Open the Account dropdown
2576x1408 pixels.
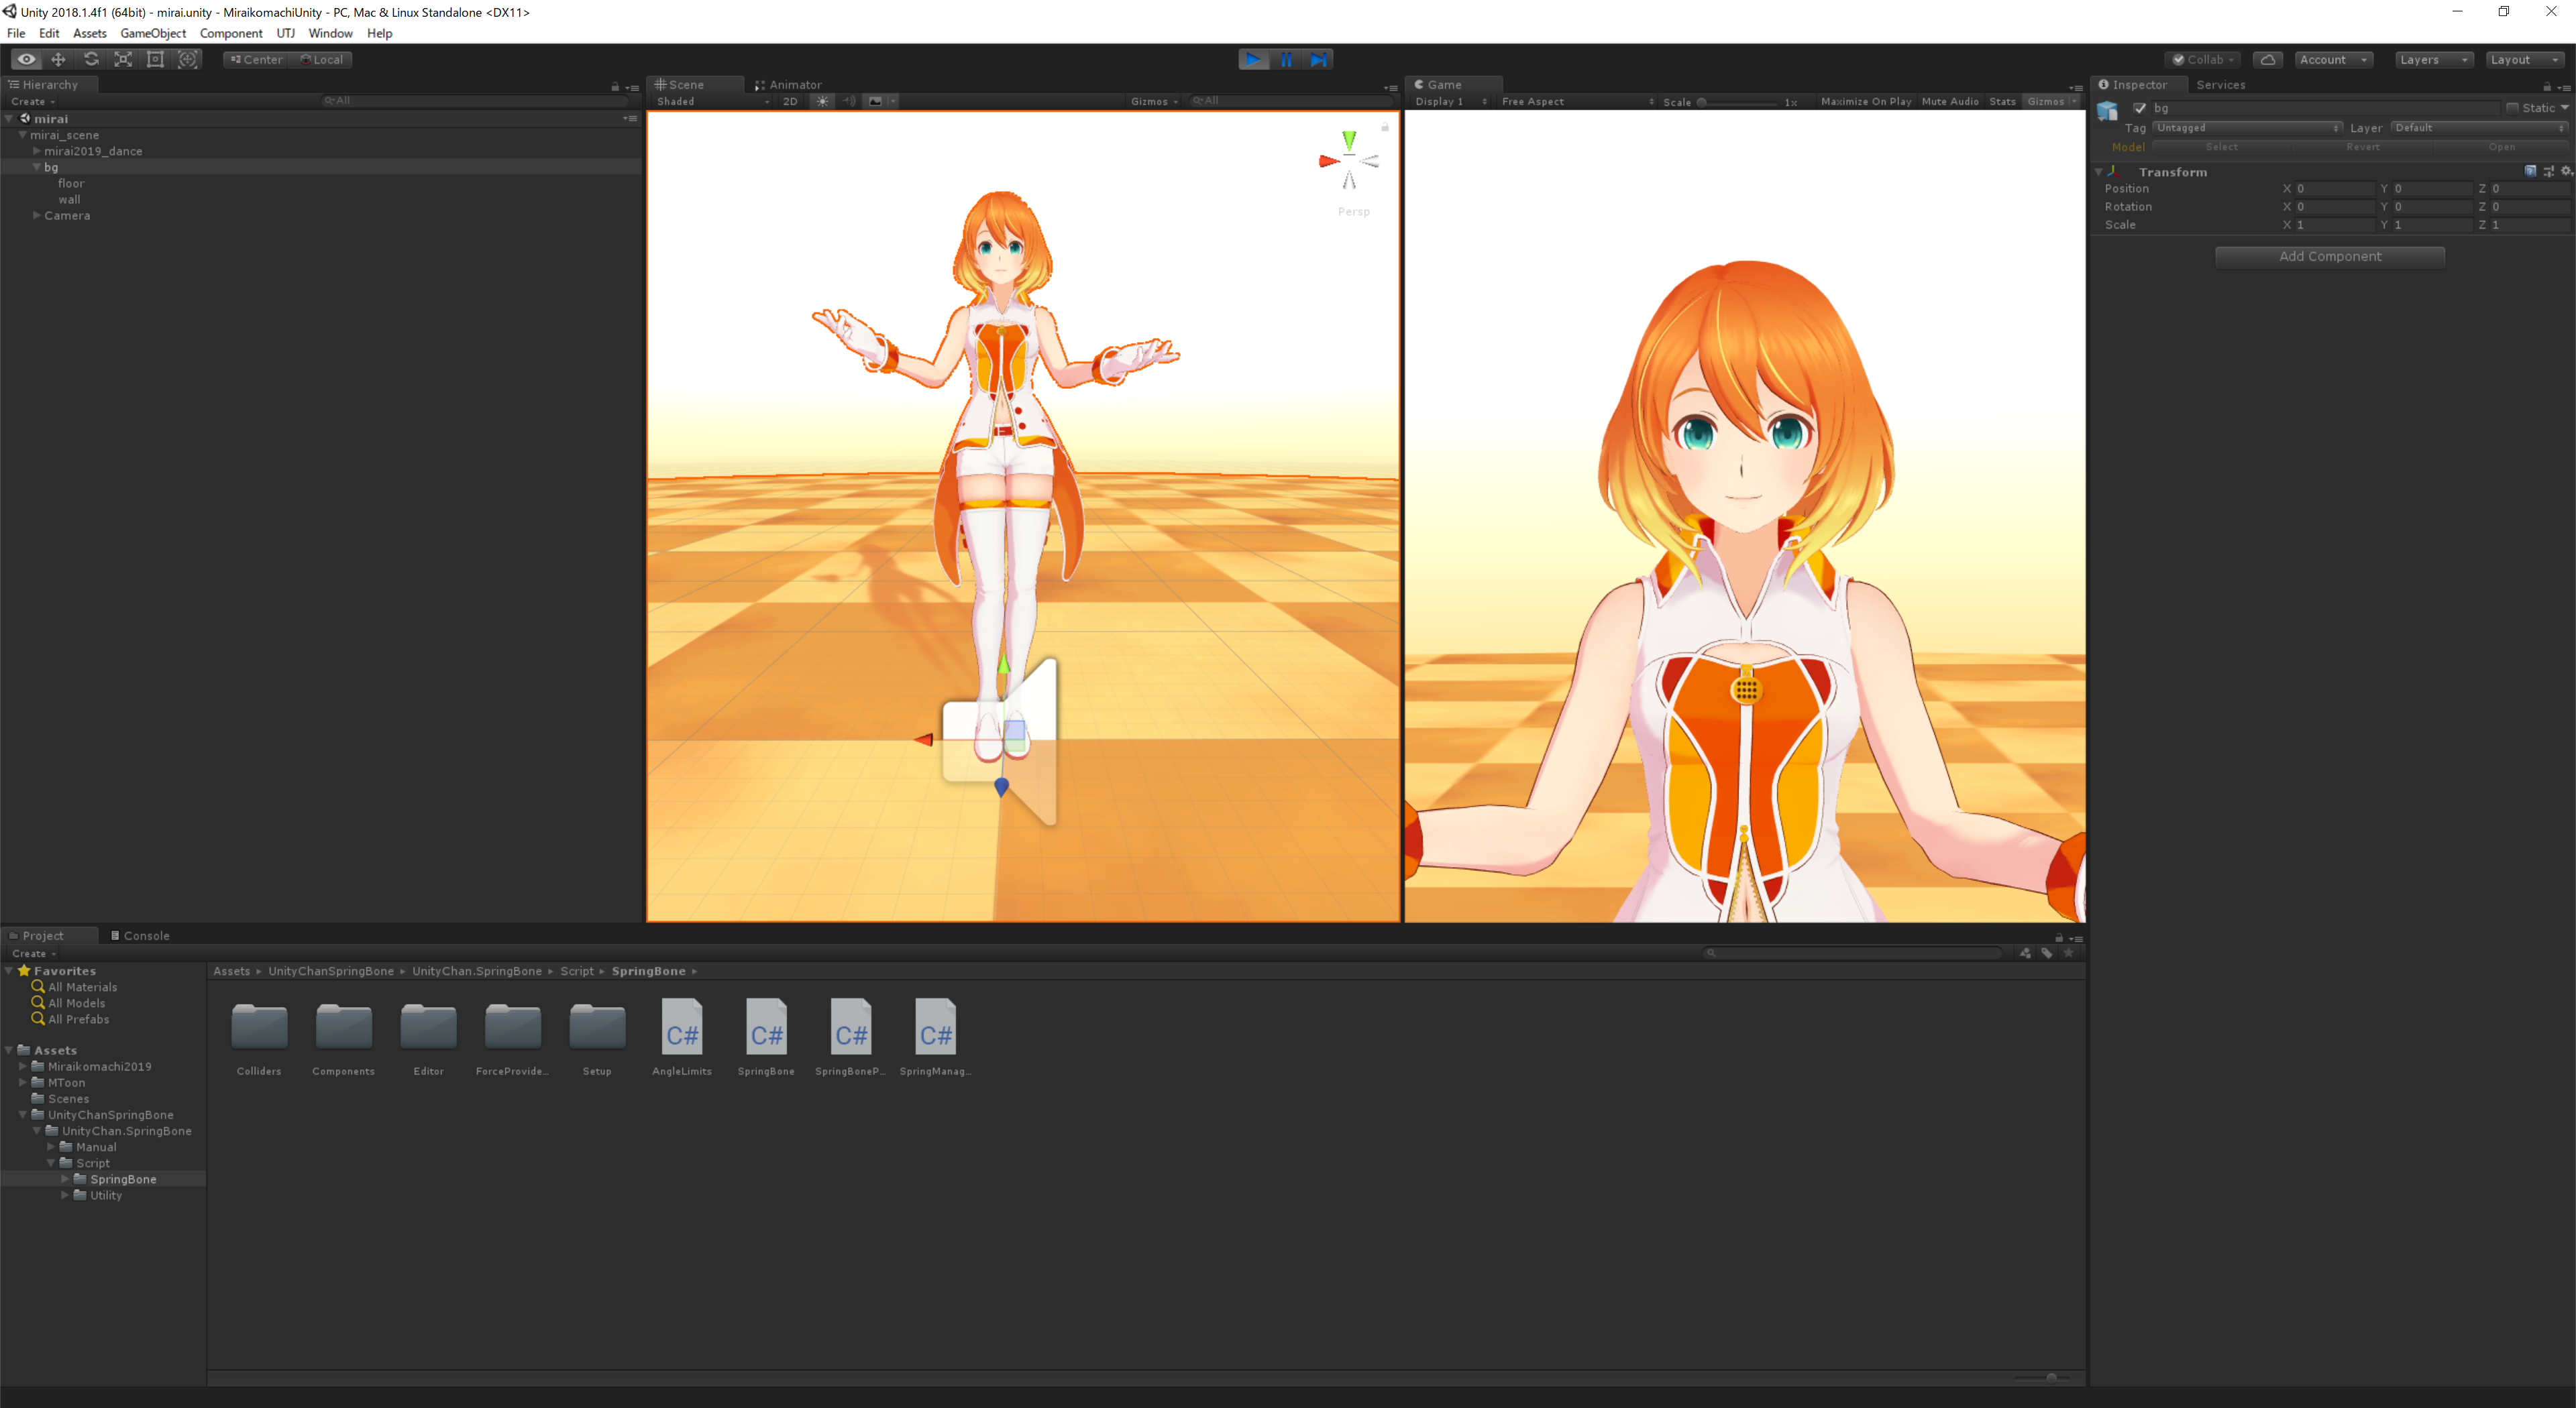point(2333,59)
